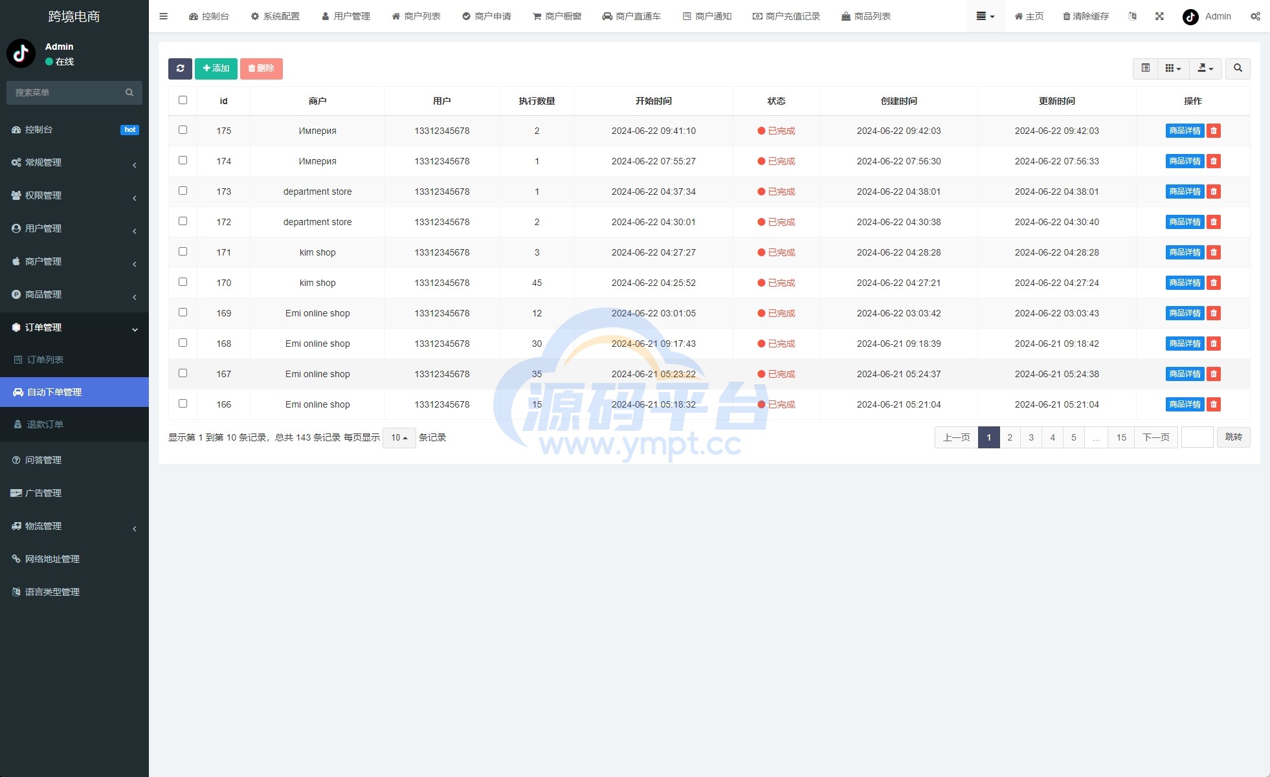The height and width of the screenshot is (777, 1270).
Task: Toggle card view icon in table toolbar
Action: pyautogui.click(x=1145, y=69)
